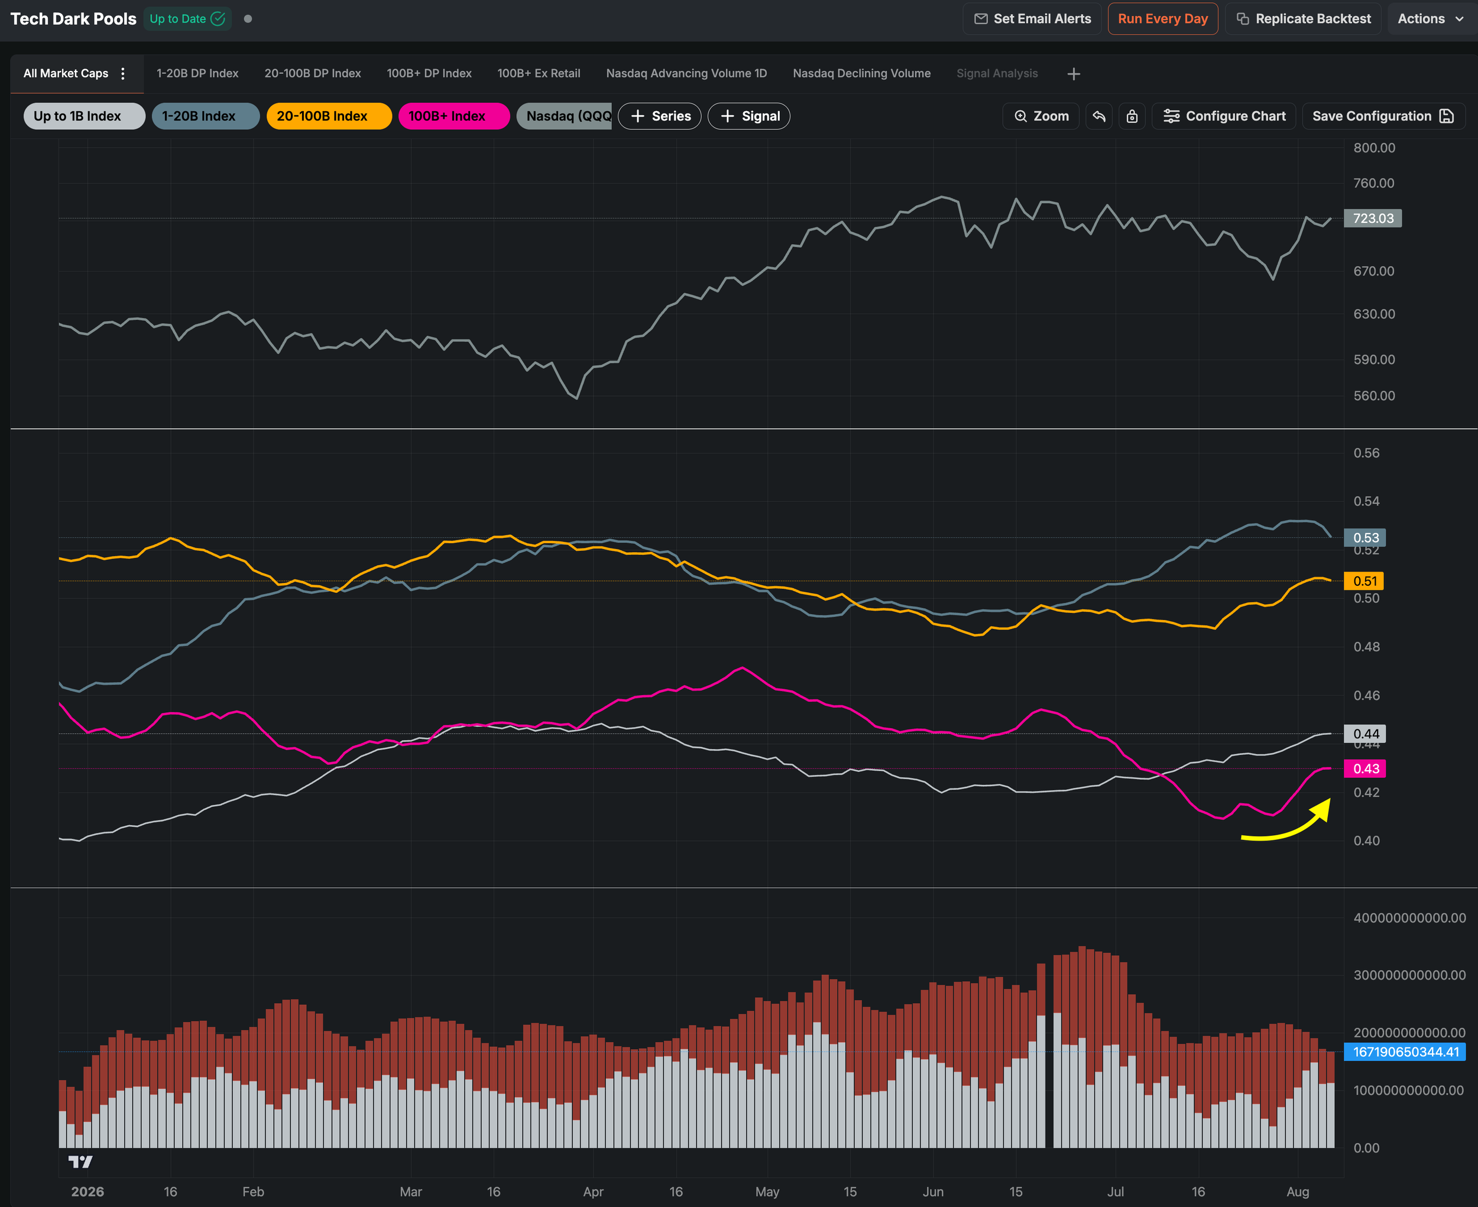Open the 20-100B DP Index tab
Image resolution: width=1478 pixels, height=1207 pixels.
click(x=312, y=74)
